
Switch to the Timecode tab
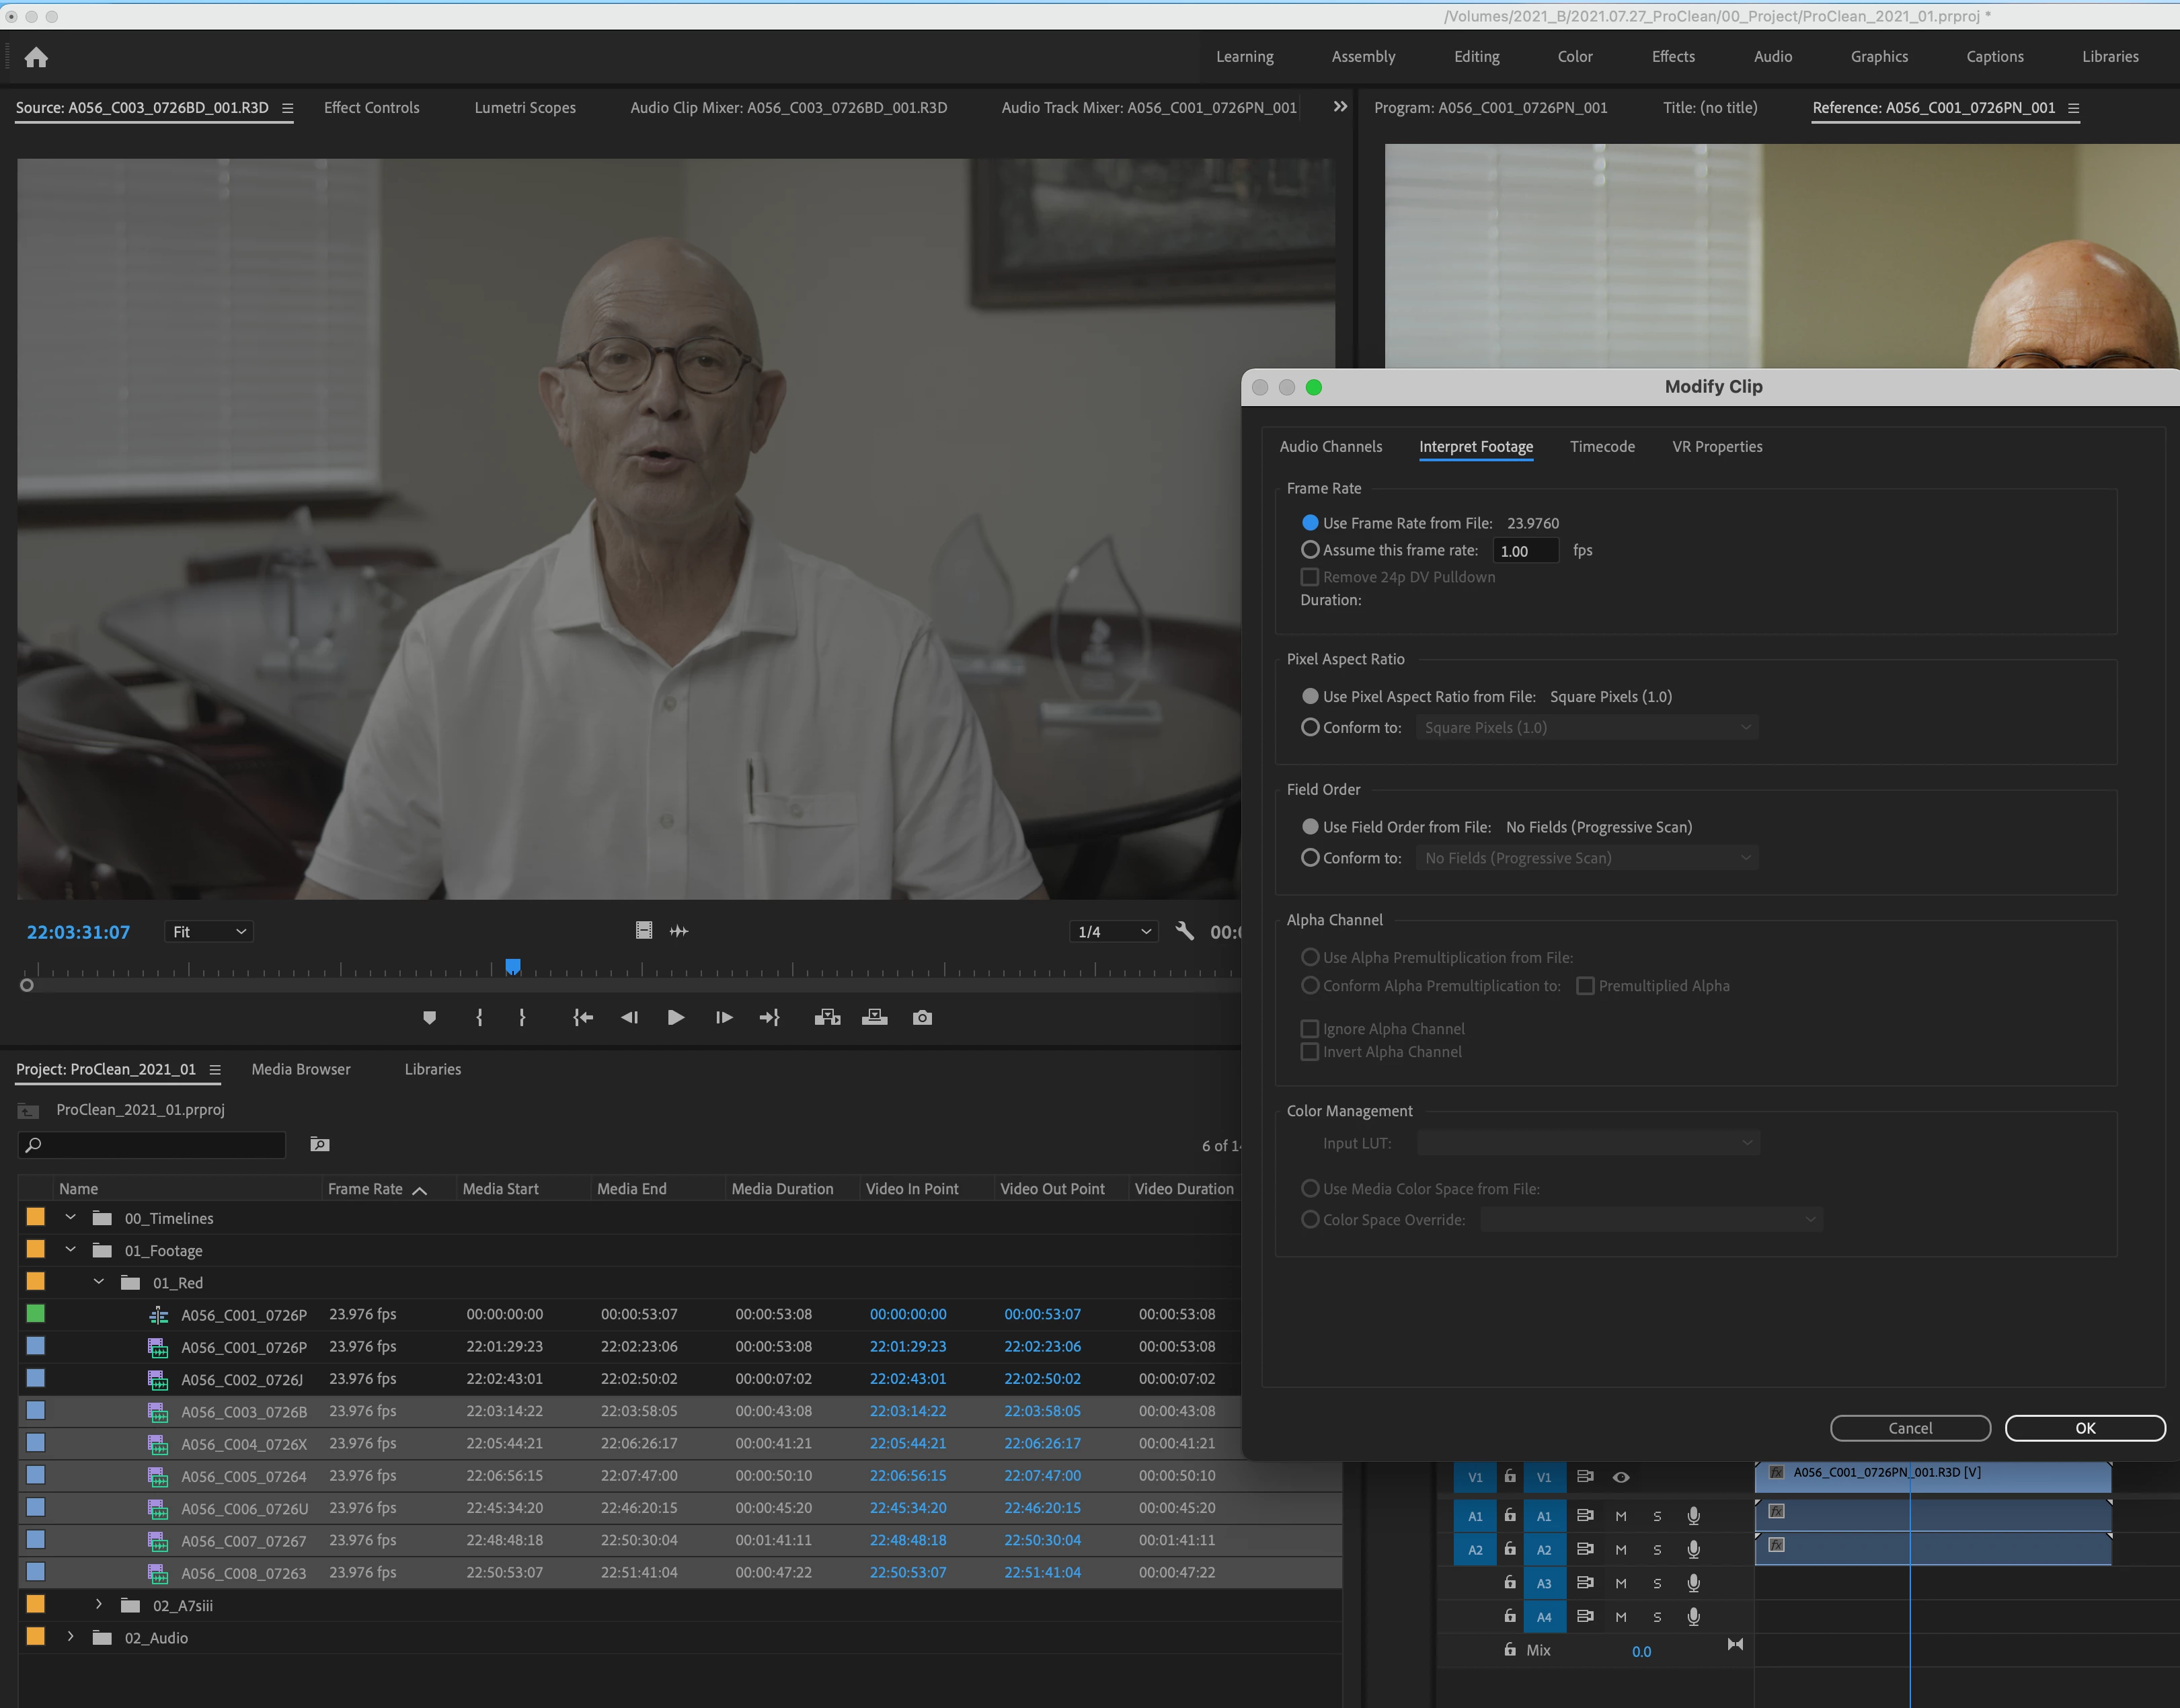(x=1602, y=447)
